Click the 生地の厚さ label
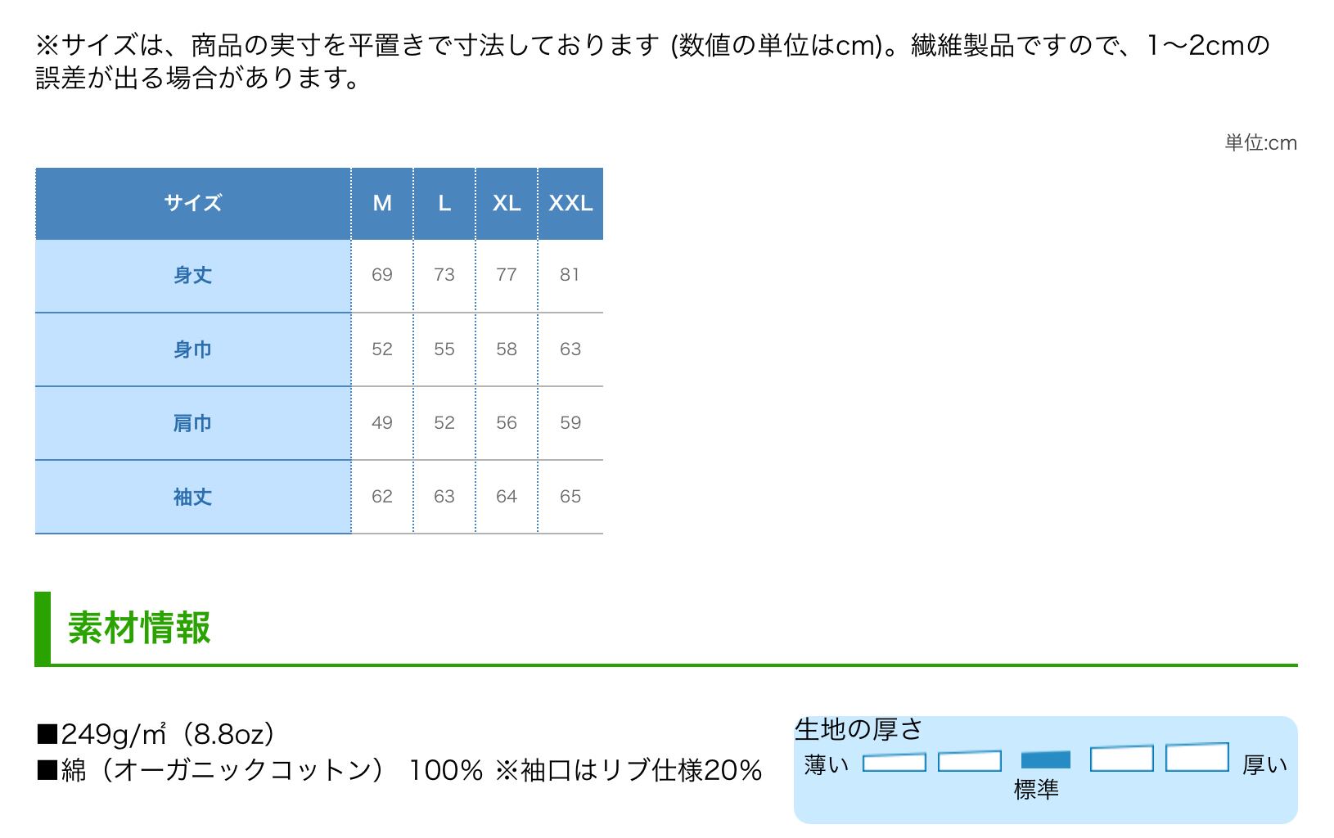Image resolution: width=1334 pixels, height=838 pixels. [x=859, y=728]
